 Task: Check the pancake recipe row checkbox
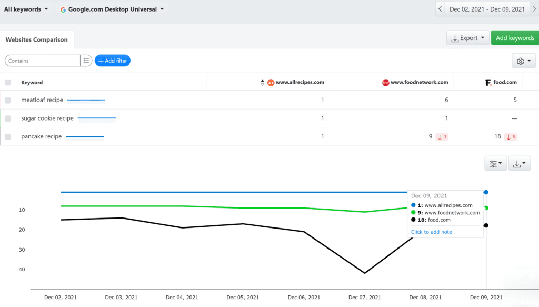point(8,137)
